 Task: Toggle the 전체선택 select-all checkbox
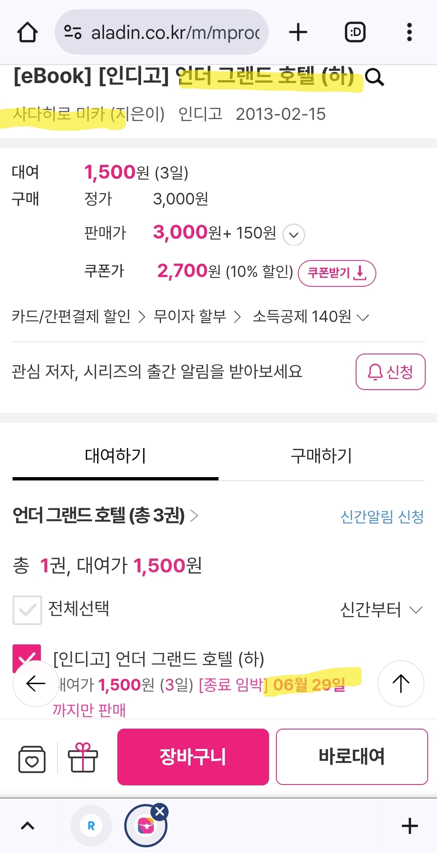pyautogui.click(x=27, y=610)
